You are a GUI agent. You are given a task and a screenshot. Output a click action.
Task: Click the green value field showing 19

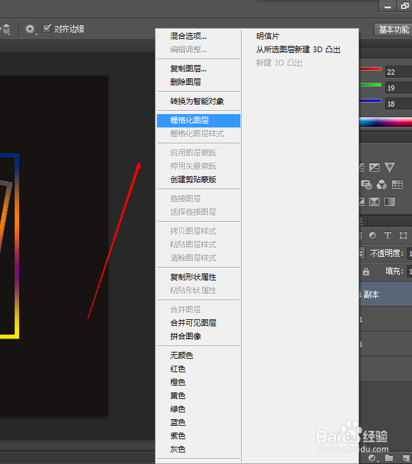(x=399, y=88)
